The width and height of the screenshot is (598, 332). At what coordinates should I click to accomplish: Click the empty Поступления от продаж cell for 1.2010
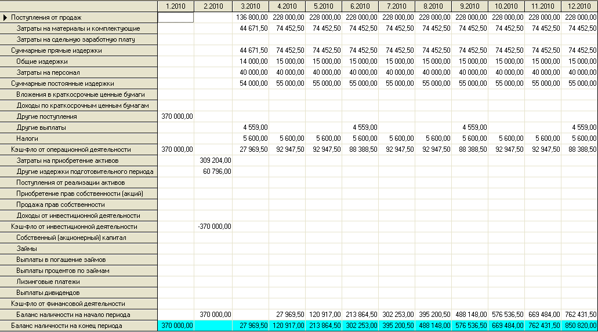click(x=176, y=17)
